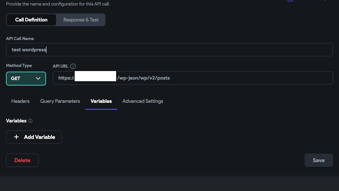Save the API call configuration
Screen dimensions: 339x191
coord(318,160)
